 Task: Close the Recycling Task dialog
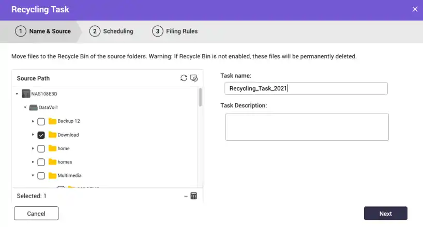point(414,9)
